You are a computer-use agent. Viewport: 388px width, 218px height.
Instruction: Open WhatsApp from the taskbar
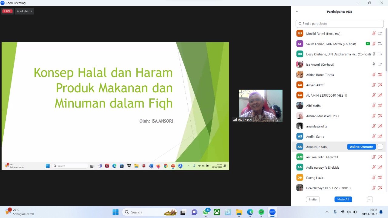pyautogui.click(x=206, y=212)
